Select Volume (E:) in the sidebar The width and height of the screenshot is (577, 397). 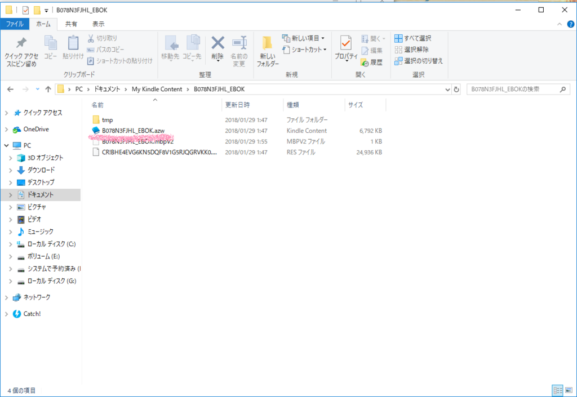[44, 256]
